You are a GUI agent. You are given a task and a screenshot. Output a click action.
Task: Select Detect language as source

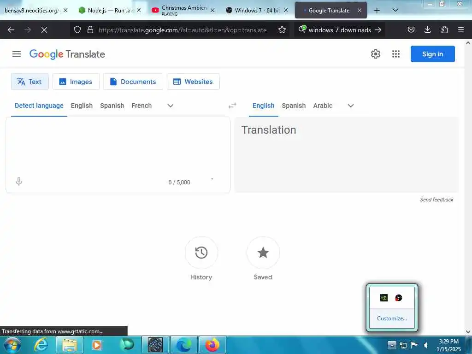point(39,106)
